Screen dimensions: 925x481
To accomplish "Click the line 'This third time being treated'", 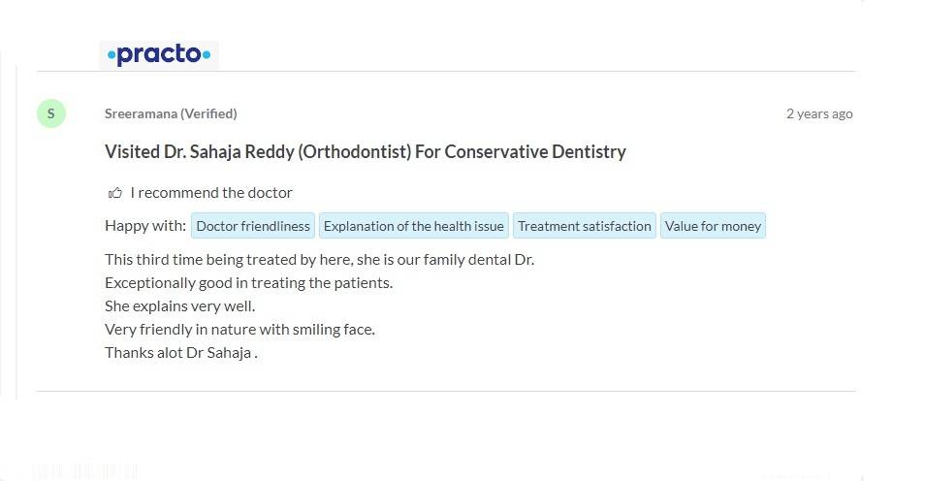I will 319,260.
